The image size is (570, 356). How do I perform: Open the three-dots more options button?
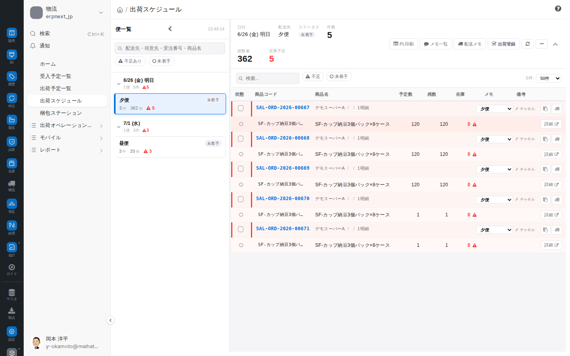541,44
